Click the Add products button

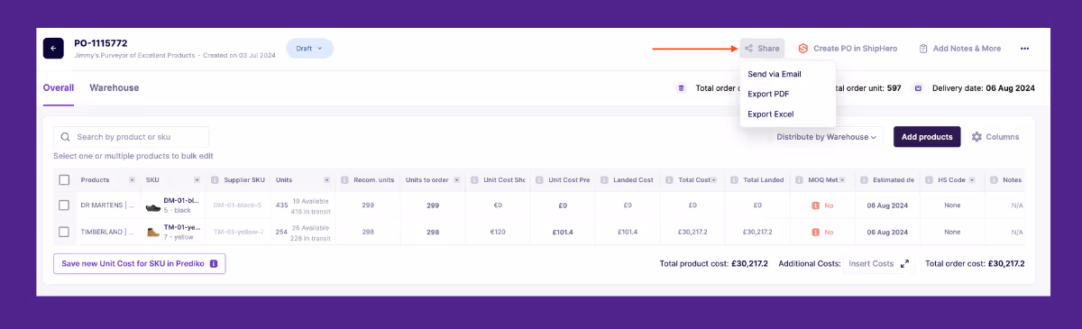point(927,137)
